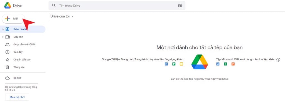Viewport: 285px width, 106px height.
Task: Open "Được chia sẻ với tôi"
Action: pyautogui.click(x=24, y=44)
